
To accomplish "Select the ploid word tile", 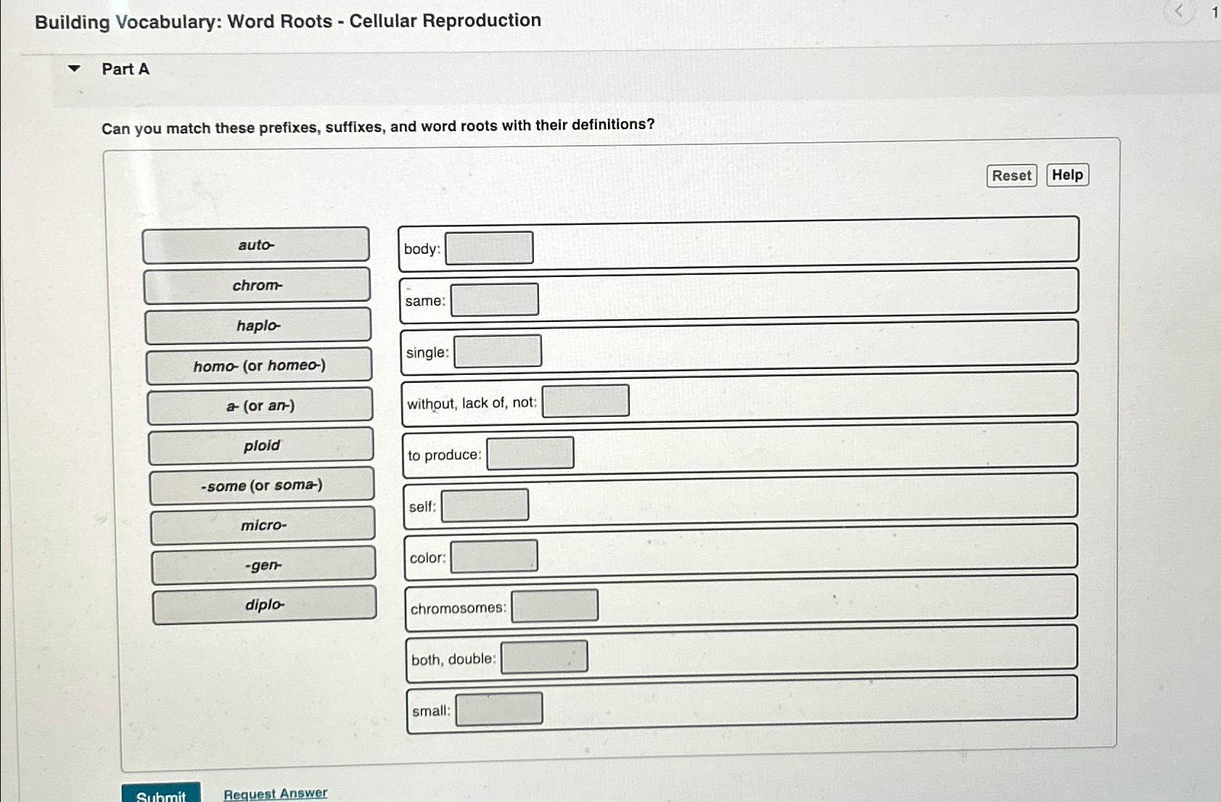I will tap(261, 445).
